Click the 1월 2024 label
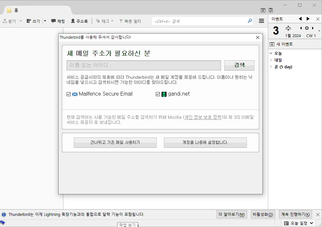Viewport: 322px width, 227px height. click(293, 36)
